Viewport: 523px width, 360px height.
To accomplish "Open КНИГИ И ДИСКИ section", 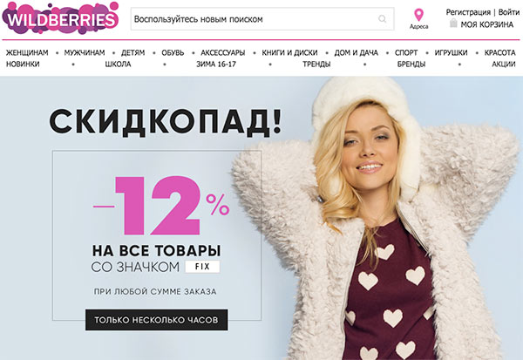I will click(x=289, y=52).
